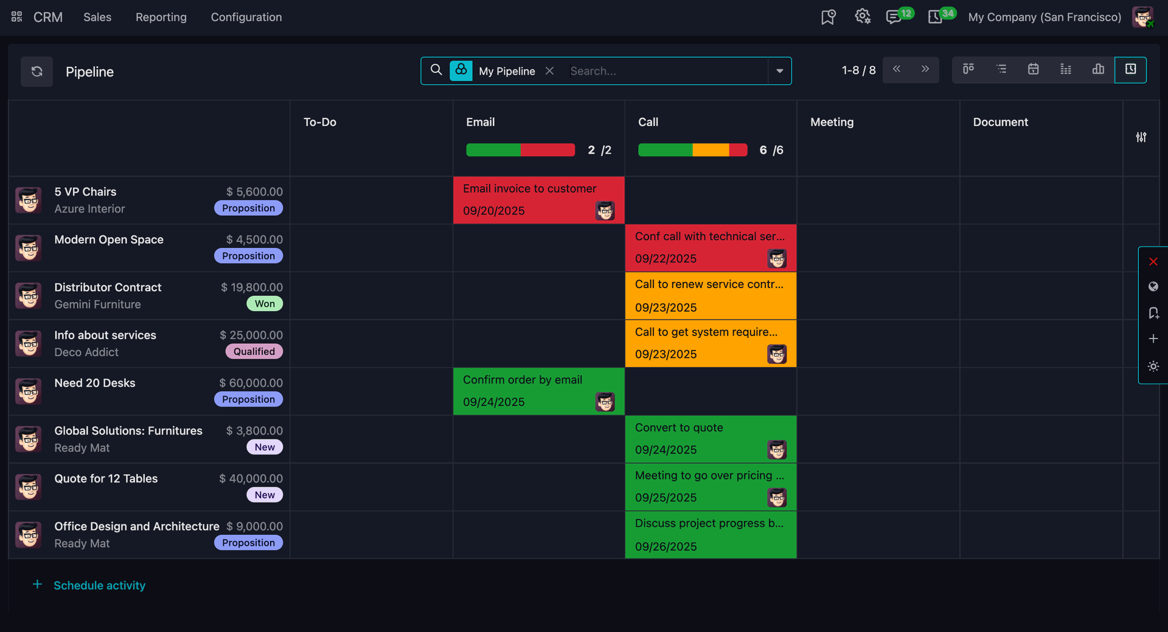
Task: Remove the My Pipeline filter
Action: pos(549,71)
